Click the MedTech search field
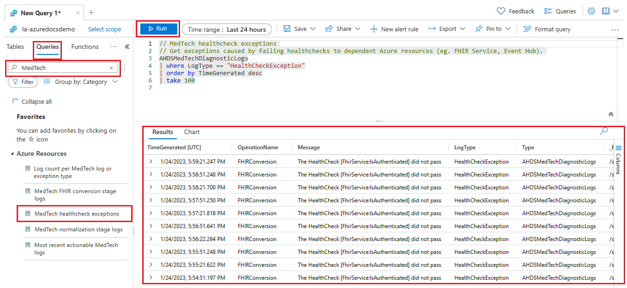 [63, 68]
